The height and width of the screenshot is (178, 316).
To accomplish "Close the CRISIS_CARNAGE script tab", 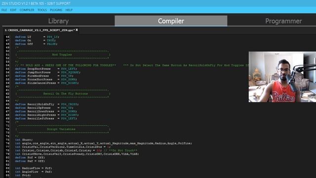I will tap(77, 30).
